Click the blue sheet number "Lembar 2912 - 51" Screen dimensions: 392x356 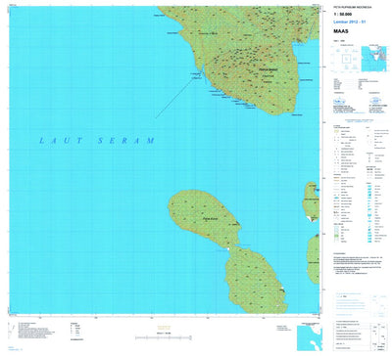click(349, 22)
